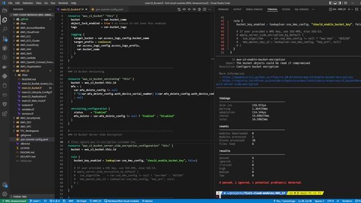Open the new terminal launch profile dropdown

pyautogui.click(x=352, y=10)
